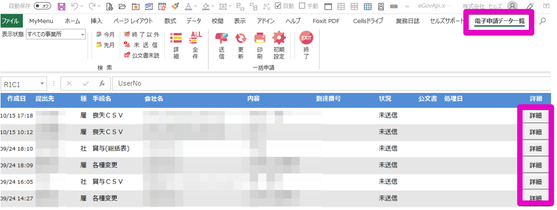Switch to the ホーム tab
The width and height of the screenshot is (557, 210).
(72, 21)
